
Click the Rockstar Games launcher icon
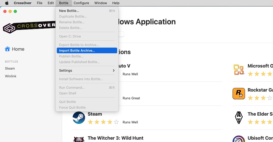(x=239, y=94)
